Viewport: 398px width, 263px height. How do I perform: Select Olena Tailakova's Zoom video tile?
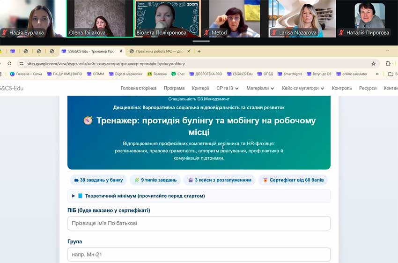tap(100, 19)
